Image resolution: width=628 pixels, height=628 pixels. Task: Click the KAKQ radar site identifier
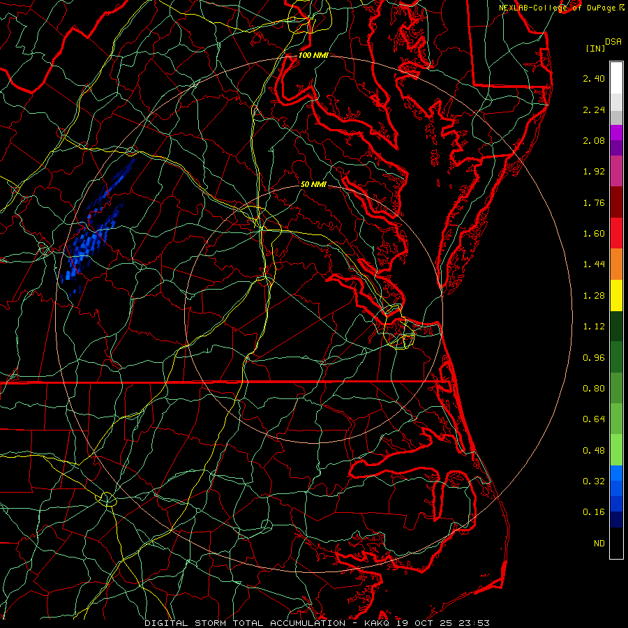tap(377, 623)
